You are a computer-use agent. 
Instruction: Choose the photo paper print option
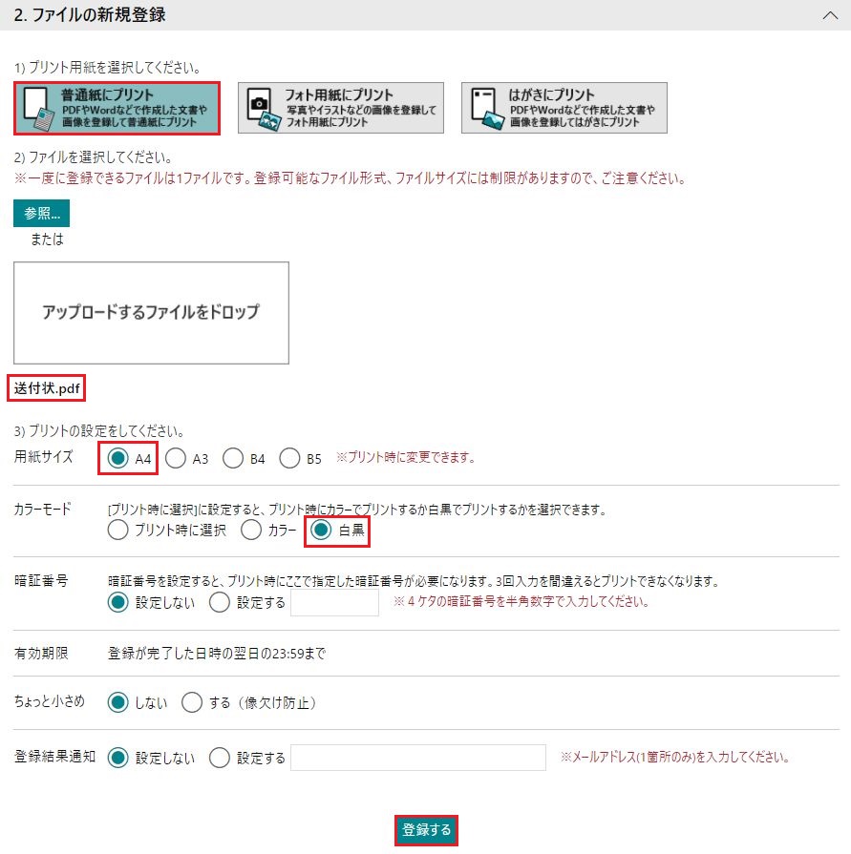(340, 108)
